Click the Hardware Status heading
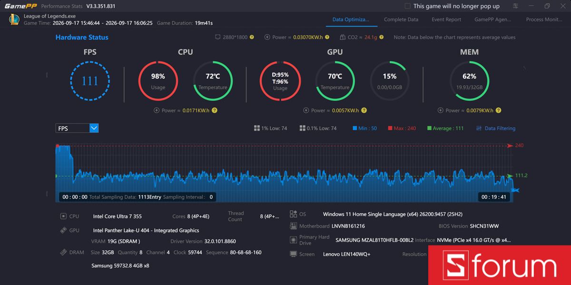The height and width of the screenshot is (285, 571). 82,37
